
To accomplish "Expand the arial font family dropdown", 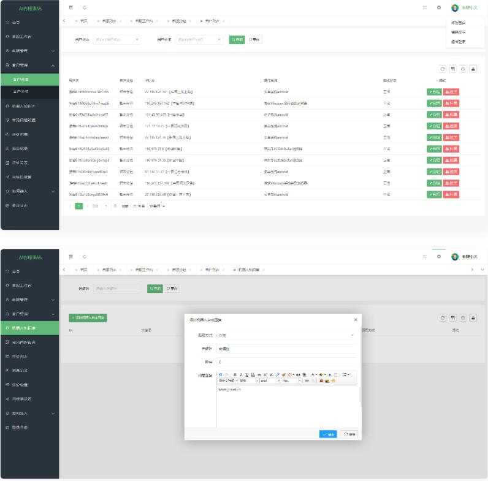I will (x=269, y=381).
